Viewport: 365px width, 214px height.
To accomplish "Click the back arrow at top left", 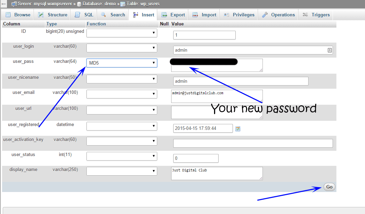I will (4, 4).
